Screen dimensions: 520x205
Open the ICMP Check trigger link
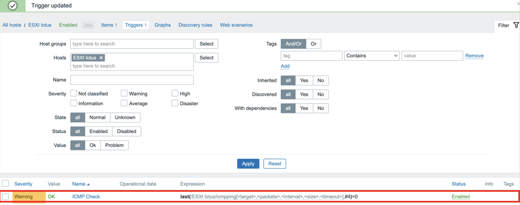point(86,197)
